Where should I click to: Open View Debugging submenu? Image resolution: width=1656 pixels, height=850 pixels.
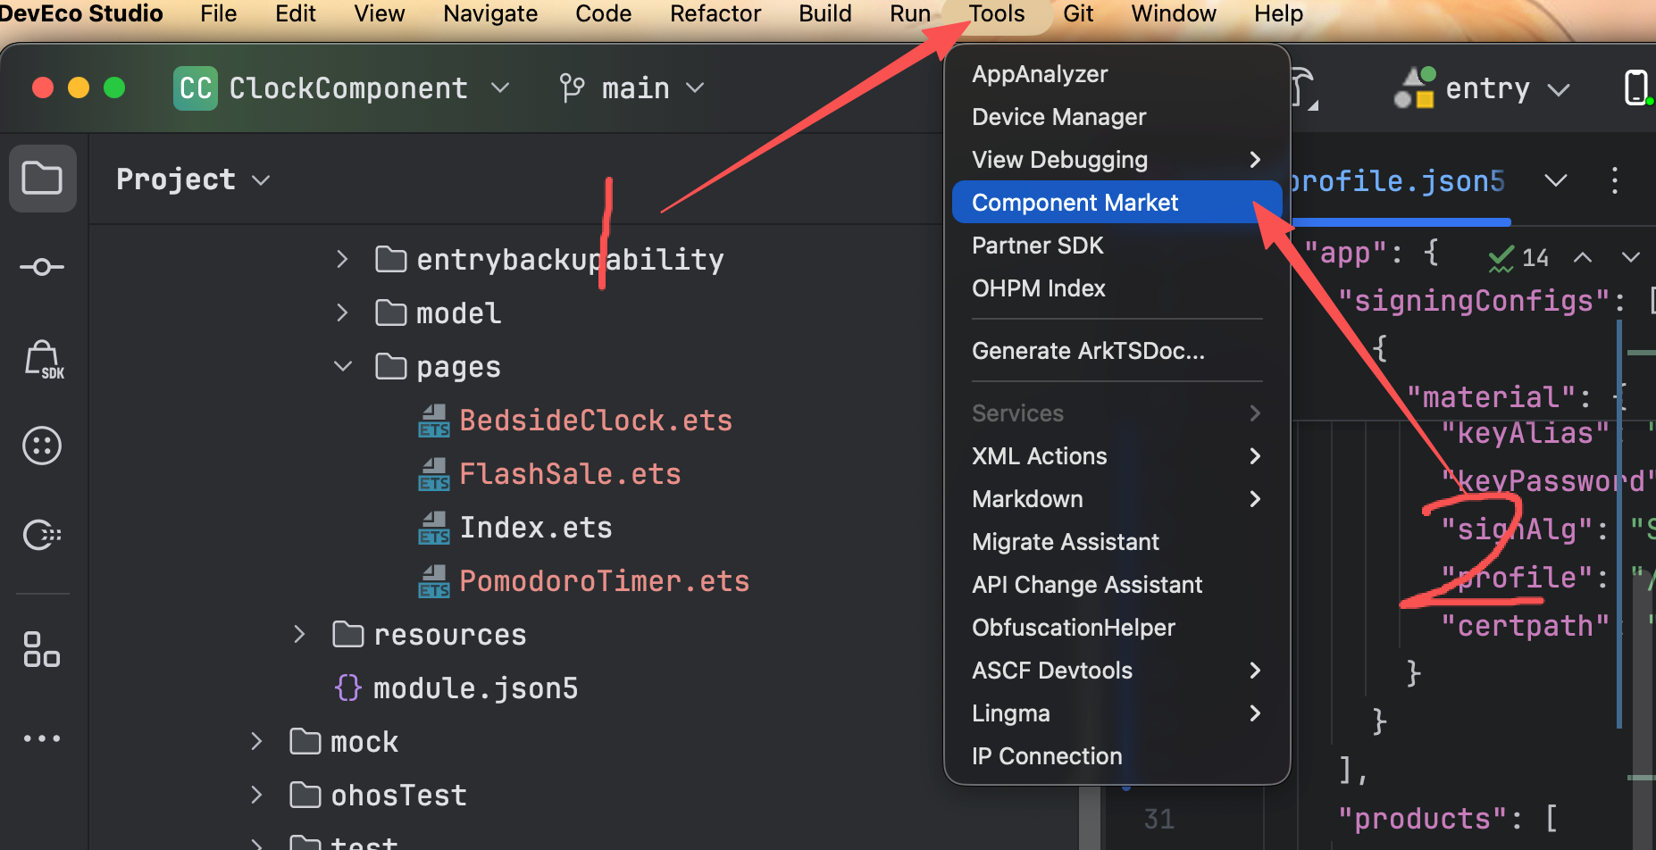click(1117, 160)
